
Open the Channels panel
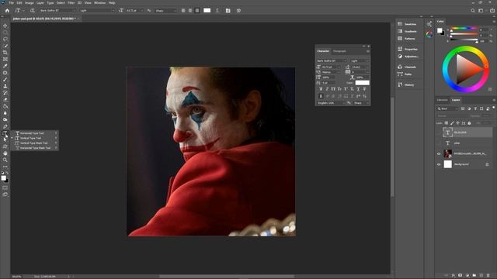(407, 67)
